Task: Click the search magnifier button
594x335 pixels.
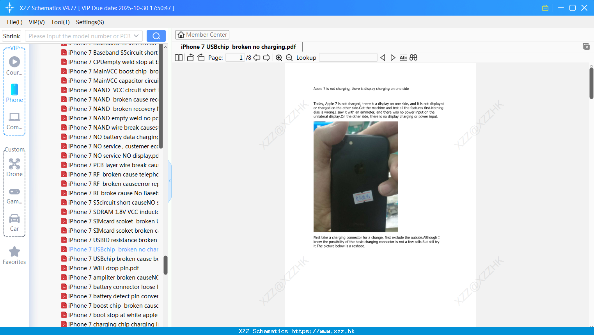Action: coord(156,36)
